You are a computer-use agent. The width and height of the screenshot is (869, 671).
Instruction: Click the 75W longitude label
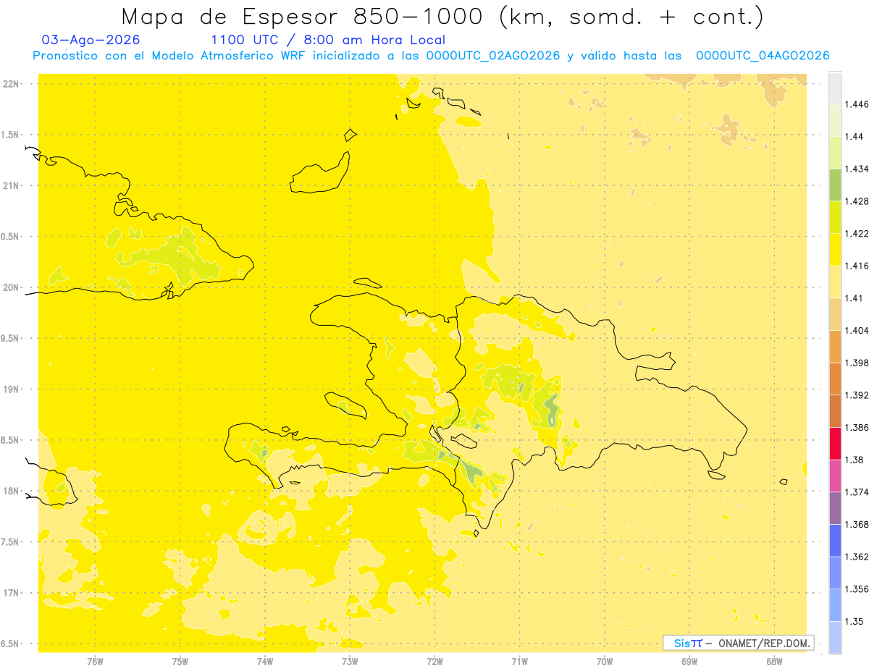(180, 662)
